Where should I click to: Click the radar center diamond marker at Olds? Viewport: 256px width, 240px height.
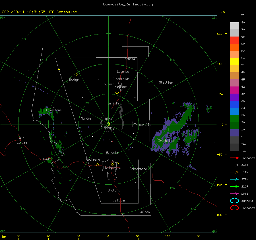pyautogui.click(x=109, y=124)
